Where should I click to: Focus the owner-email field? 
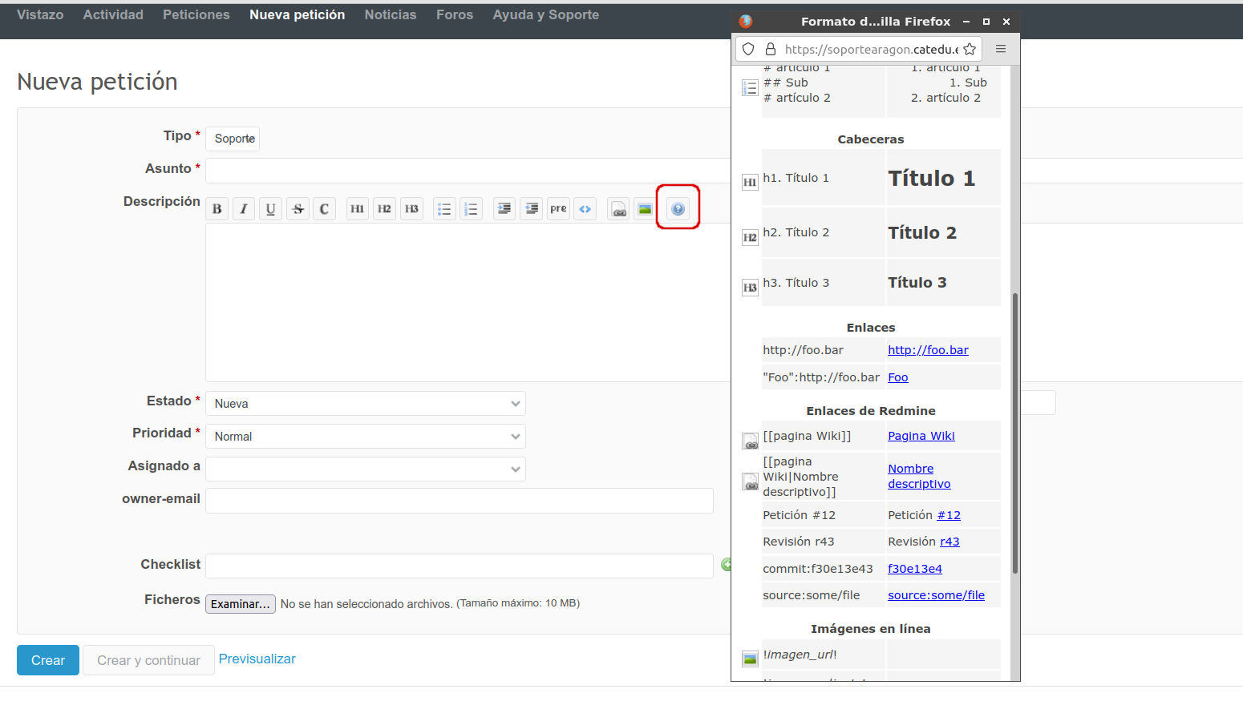coord(460,501)
